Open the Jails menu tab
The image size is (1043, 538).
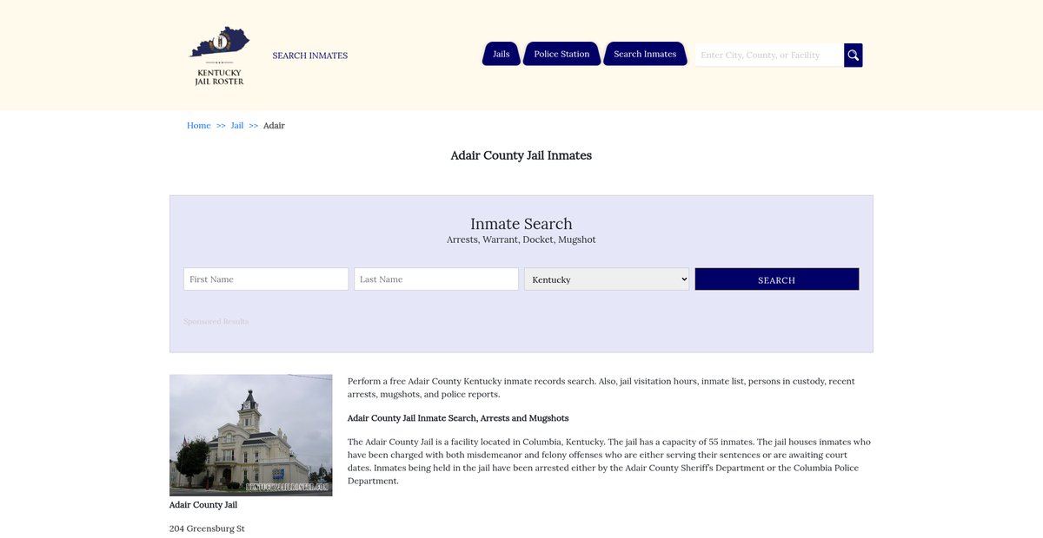pos(502,54)
